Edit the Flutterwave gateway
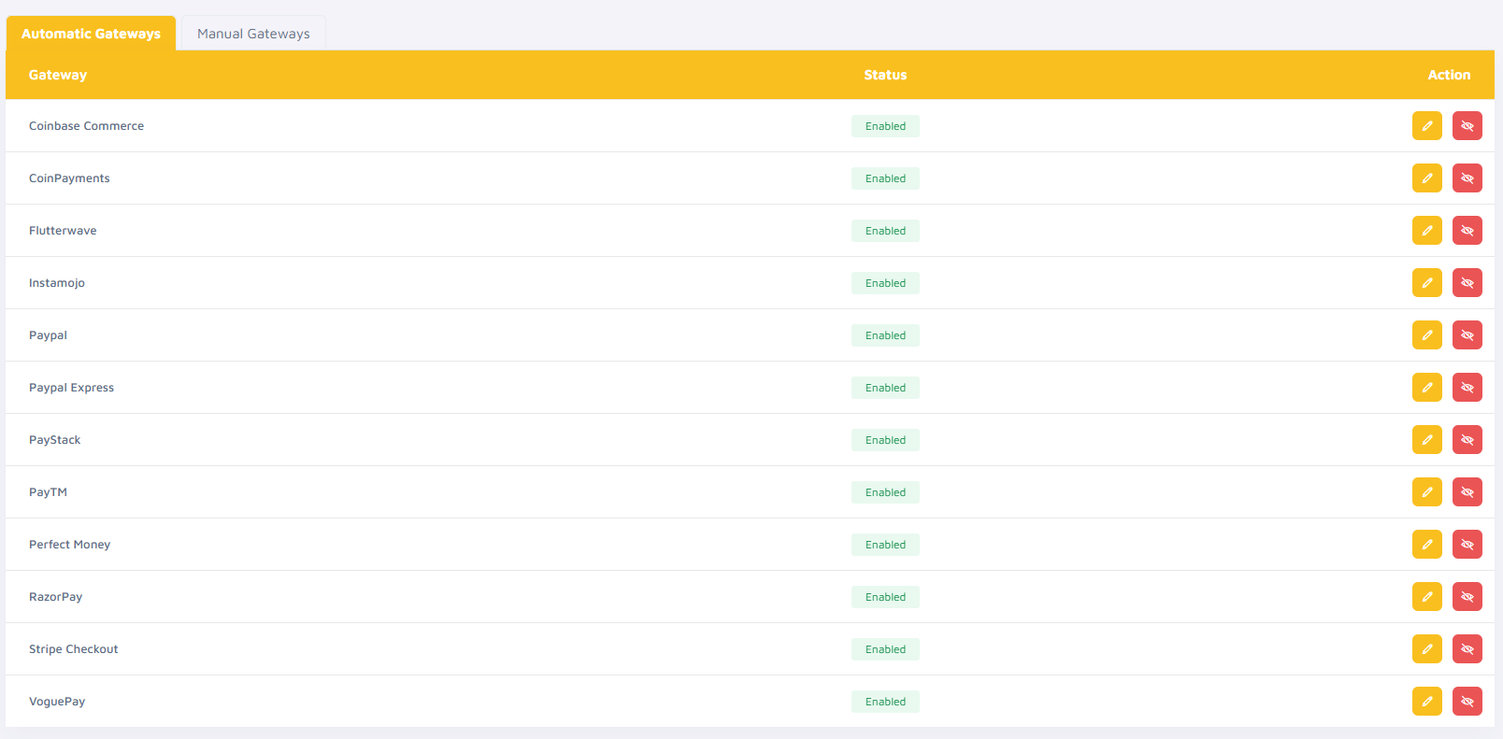1503x739 pixels. point(1426,231)
